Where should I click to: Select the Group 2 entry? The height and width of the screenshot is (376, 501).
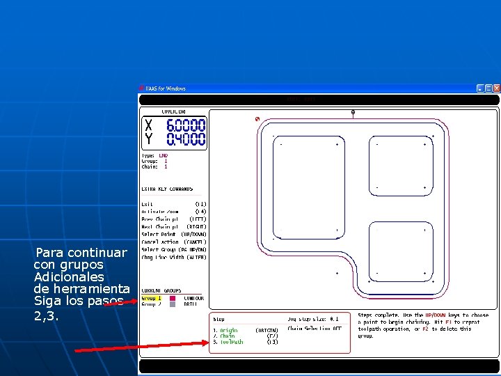(x=152, y=304)
